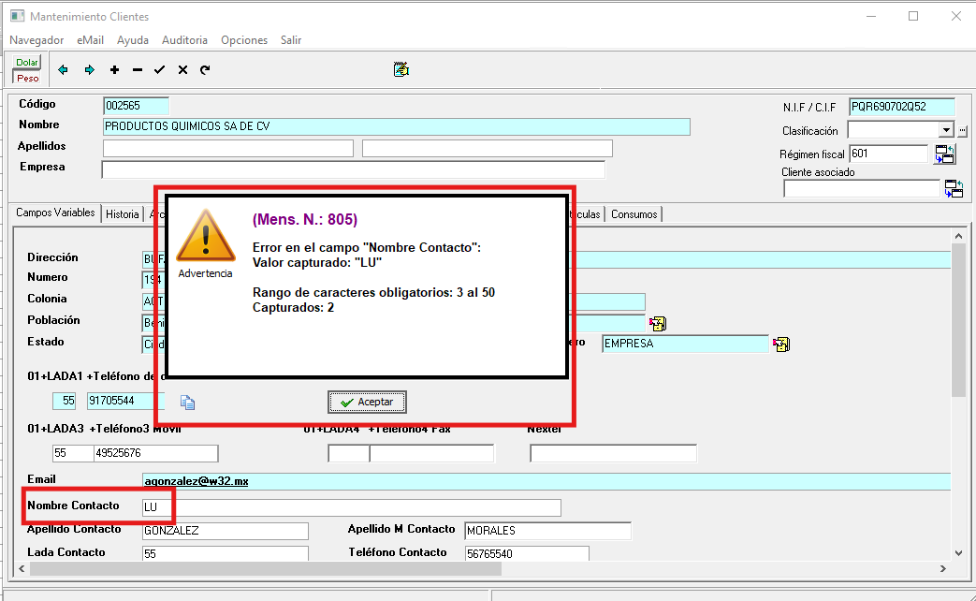
Task: Select the Historia tab
Action: click(x=122, y=214)
